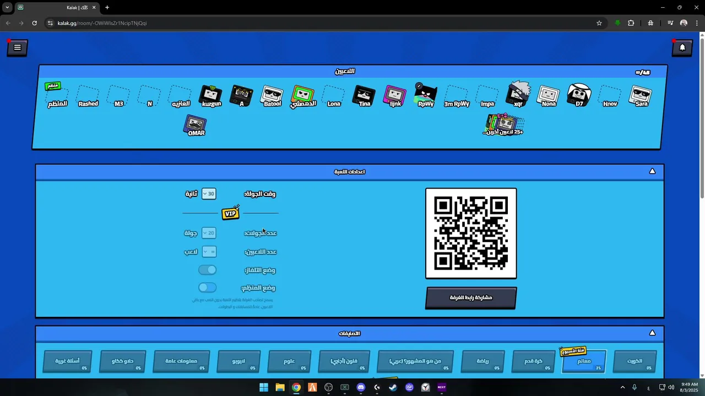This screenshot has height=396, width=705.
Task: Select فنون (أجنبي) category
Action: pyautogui.click(x=344, y=362)
